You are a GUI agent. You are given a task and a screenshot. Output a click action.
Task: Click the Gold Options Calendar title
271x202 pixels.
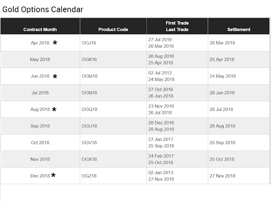43,9
